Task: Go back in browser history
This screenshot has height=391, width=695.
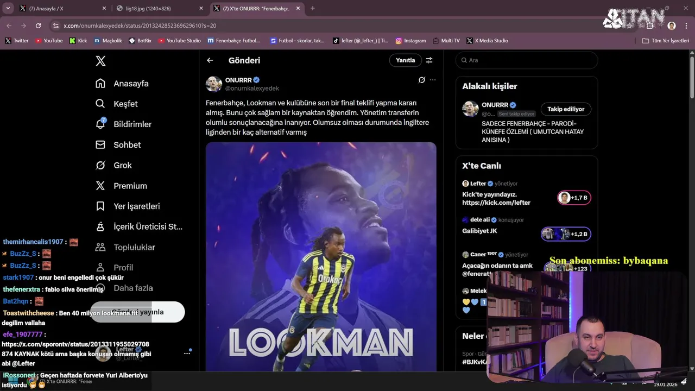Action: (9, 26)
